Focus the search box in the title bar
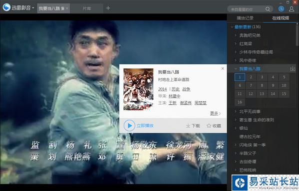 [x=246, y=9]
